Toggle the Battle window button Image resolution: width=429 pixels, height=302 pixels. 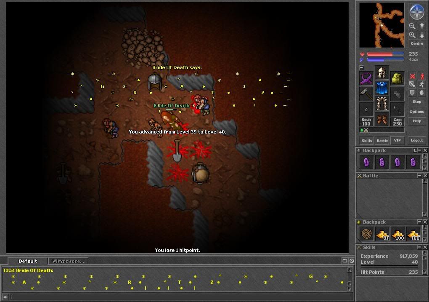pyautogui.click(x=382, y=141)
